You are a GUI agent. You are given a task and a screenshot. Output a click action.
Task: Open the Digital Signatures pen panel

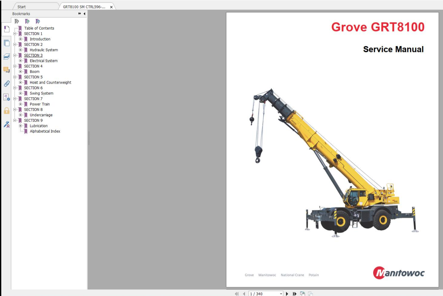tap(6, 125)
